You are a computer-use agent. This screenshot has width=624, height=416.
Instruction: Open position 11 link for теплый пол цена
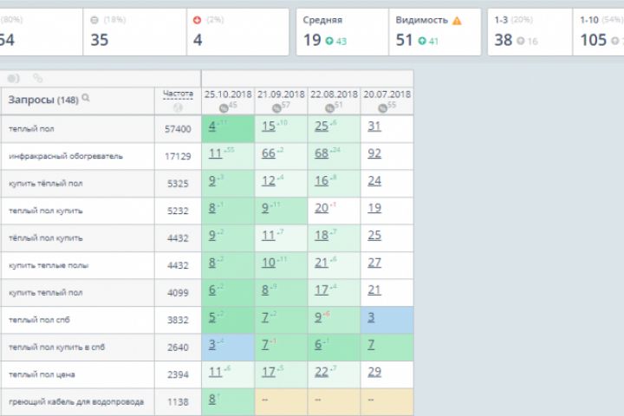[215, 372]
